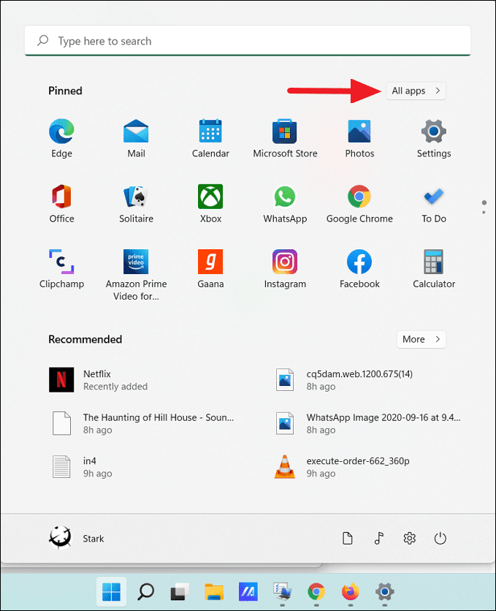Viewport: 496px width, 611px height.
Task: Open taskbar Search magnifier
Action: (145, 592)
